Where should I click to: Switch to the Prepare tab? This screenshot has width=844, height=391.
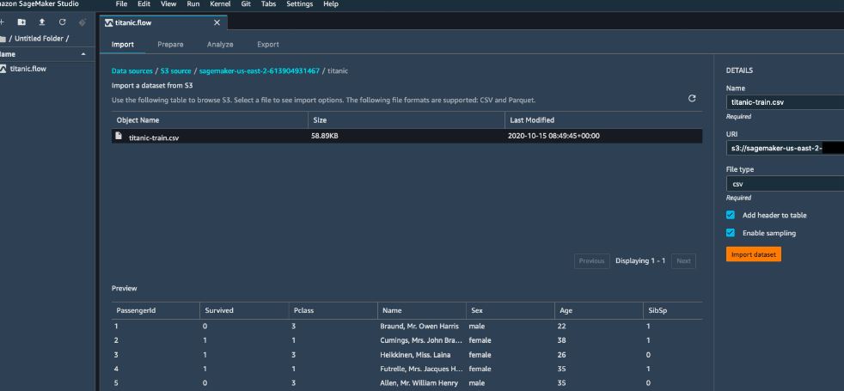click(171, 44)
